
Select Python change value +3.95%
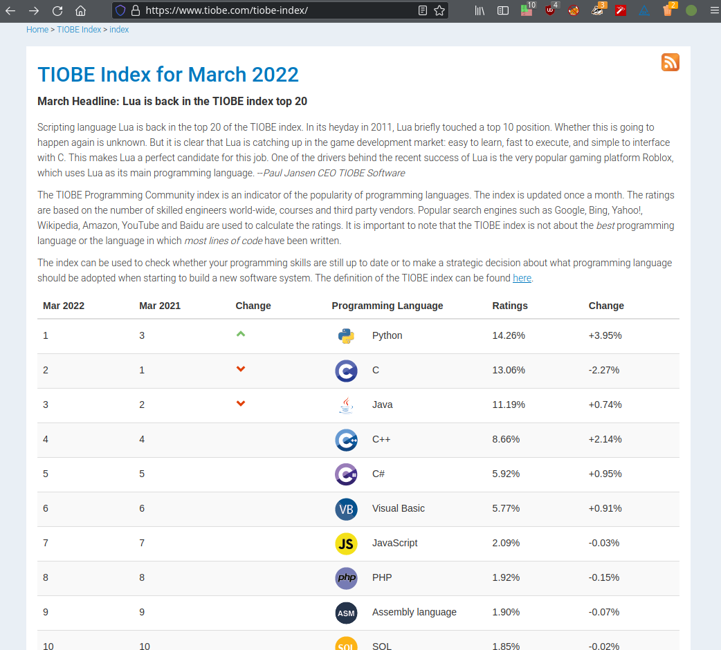(605, 335)
